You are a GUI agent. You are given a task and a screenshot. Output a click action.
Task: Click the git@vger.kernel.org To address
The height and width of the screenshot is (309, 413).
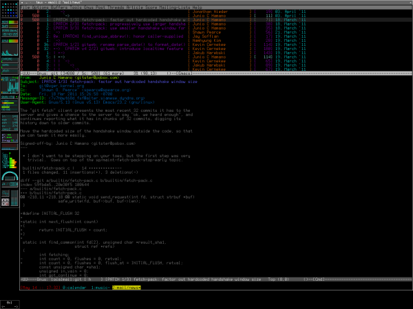[62, 86]
